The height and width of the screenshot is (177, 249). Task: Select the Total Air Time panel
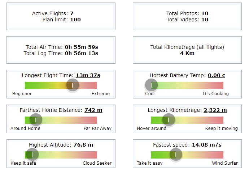61,50
